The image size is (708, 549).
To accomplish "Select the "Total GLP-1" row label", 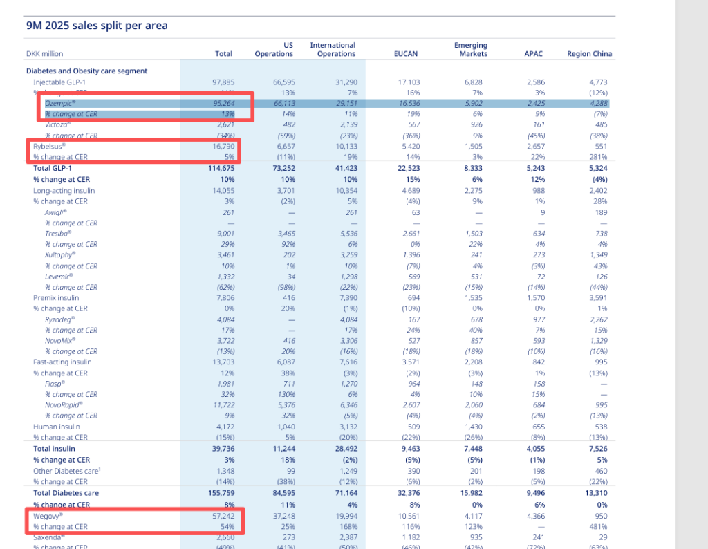I will [53, 168].
